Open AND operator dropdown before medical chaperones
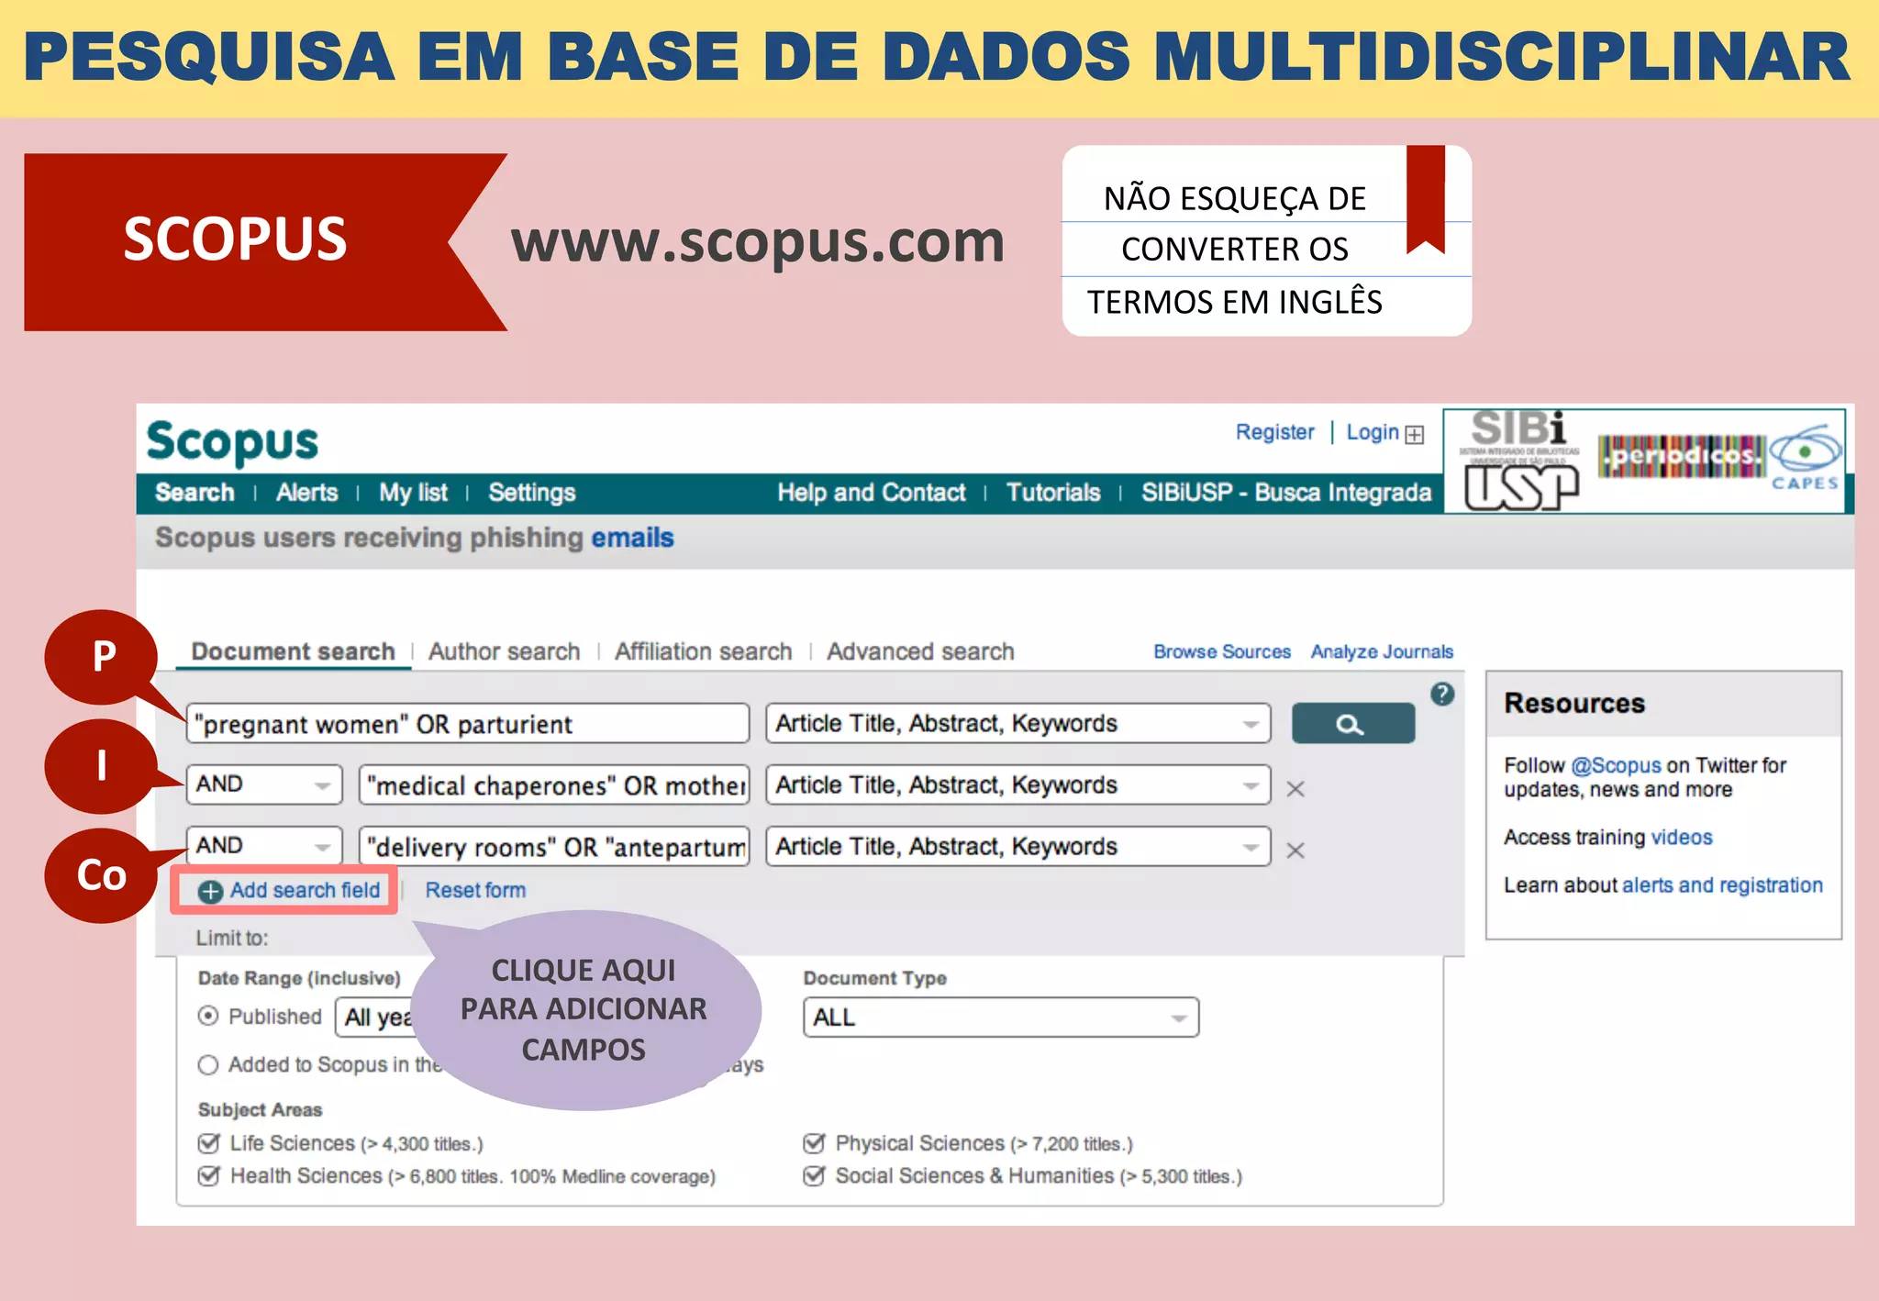Screen dimensions: 1879x1301 (264, 785)
